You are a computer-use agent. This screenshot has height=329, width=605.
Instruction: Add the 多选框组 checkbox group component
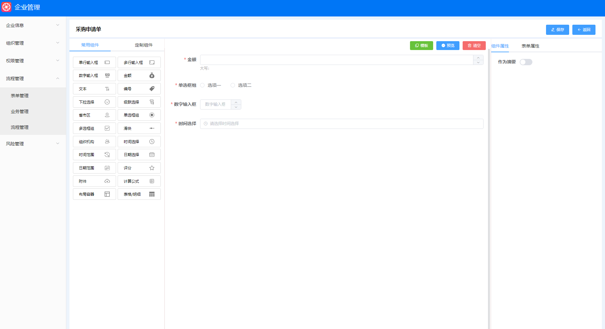point(94,128)
